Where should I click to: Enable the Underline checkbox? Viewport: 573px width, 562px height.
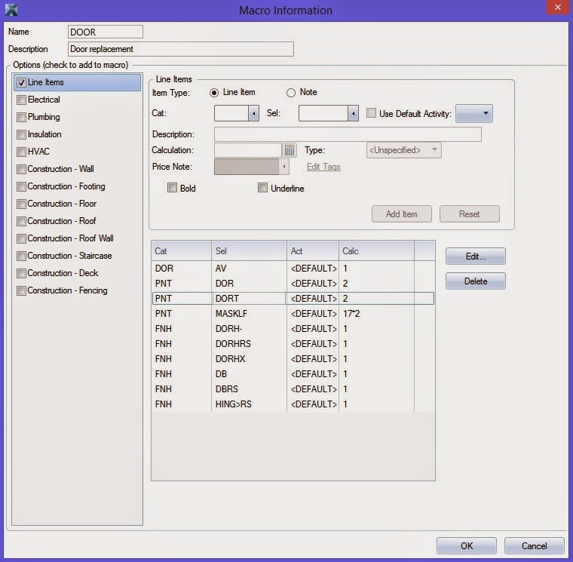click(262, 188)
